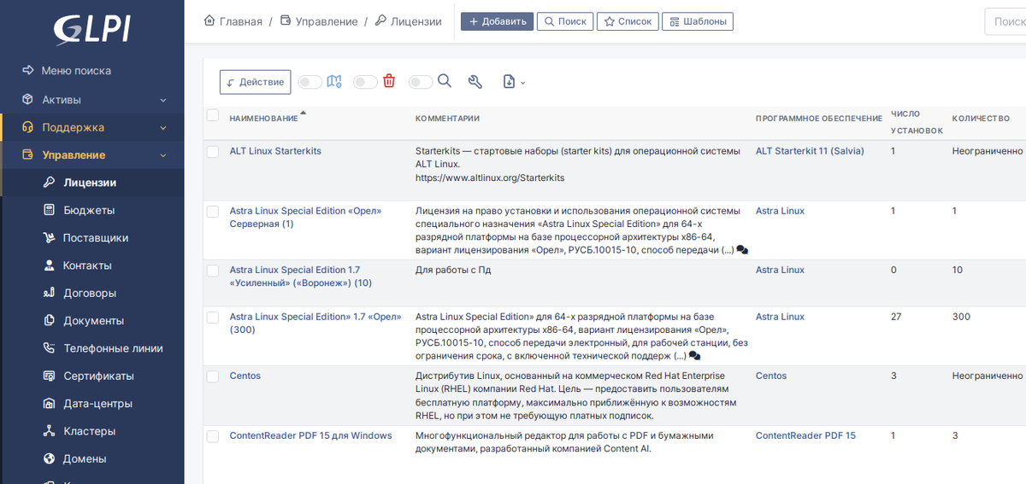The image size is (1026, 484).
Task: Sort by Комментарии column header
Action: (x=447, y=118)
